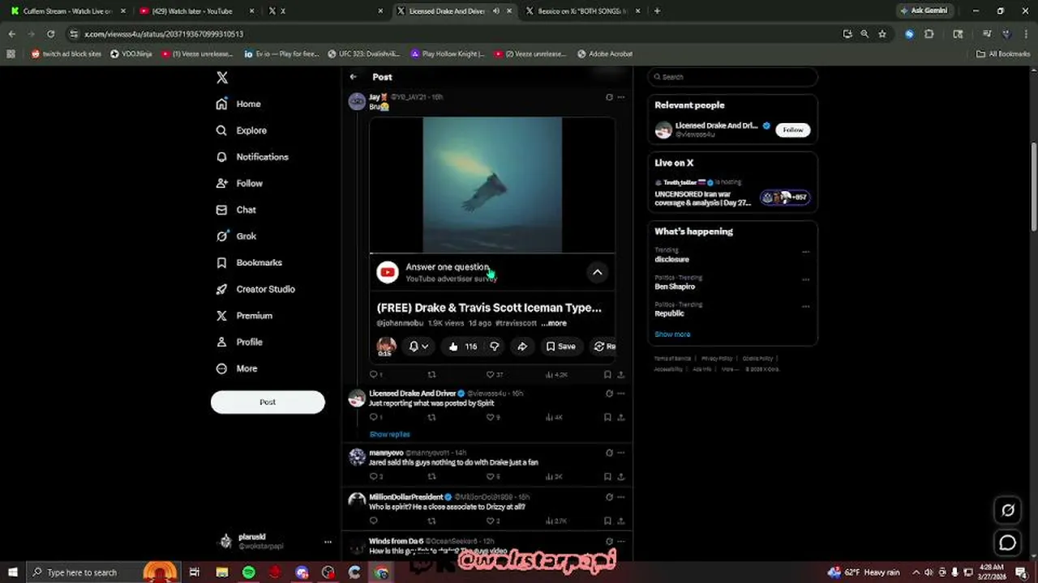Open a new browser tab
Viewport: 1038px width, 583px height.
tap(657, 11)
